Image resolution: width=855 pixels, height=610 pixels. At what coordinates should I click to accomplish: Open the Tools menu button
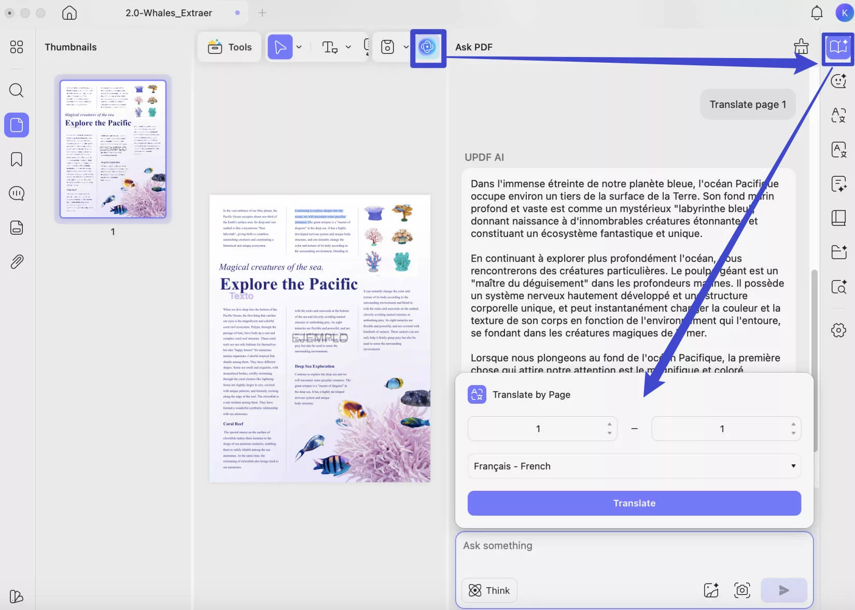coord(229,47)
